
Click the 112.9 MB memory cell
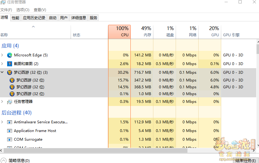click(x=143, y=122)
